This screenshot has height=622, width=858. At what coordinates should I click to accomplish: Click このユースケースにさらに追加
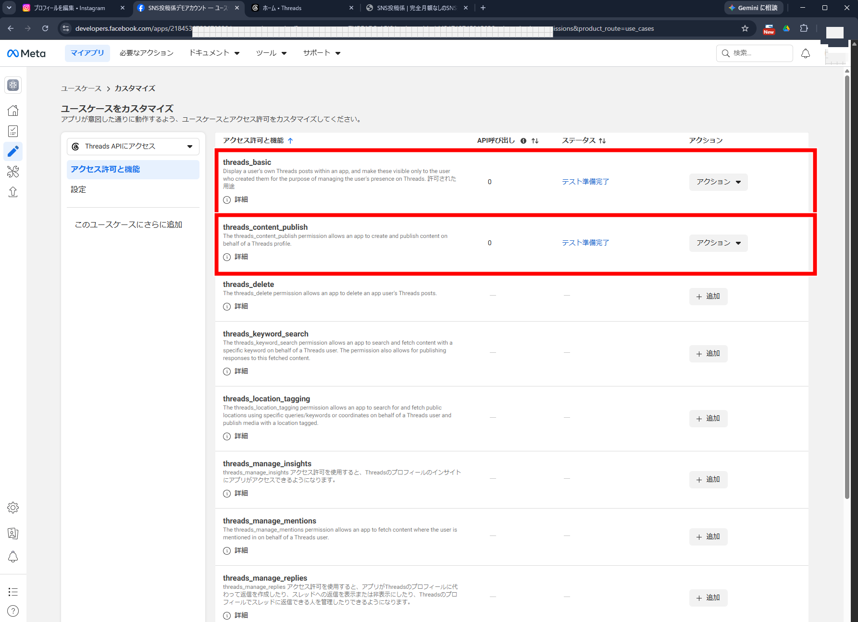click(128, 224)
